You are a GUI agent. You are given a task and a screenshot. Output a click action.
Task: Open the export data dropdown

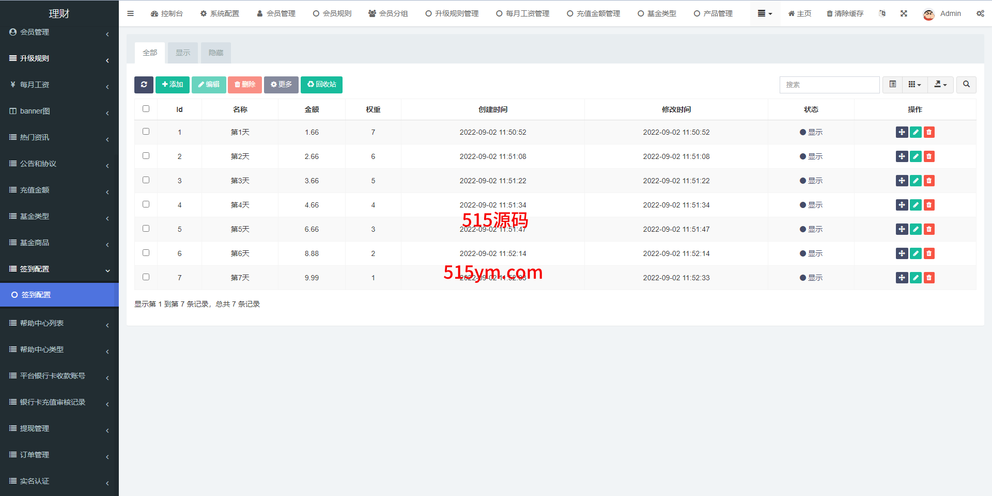pos(940,85)
